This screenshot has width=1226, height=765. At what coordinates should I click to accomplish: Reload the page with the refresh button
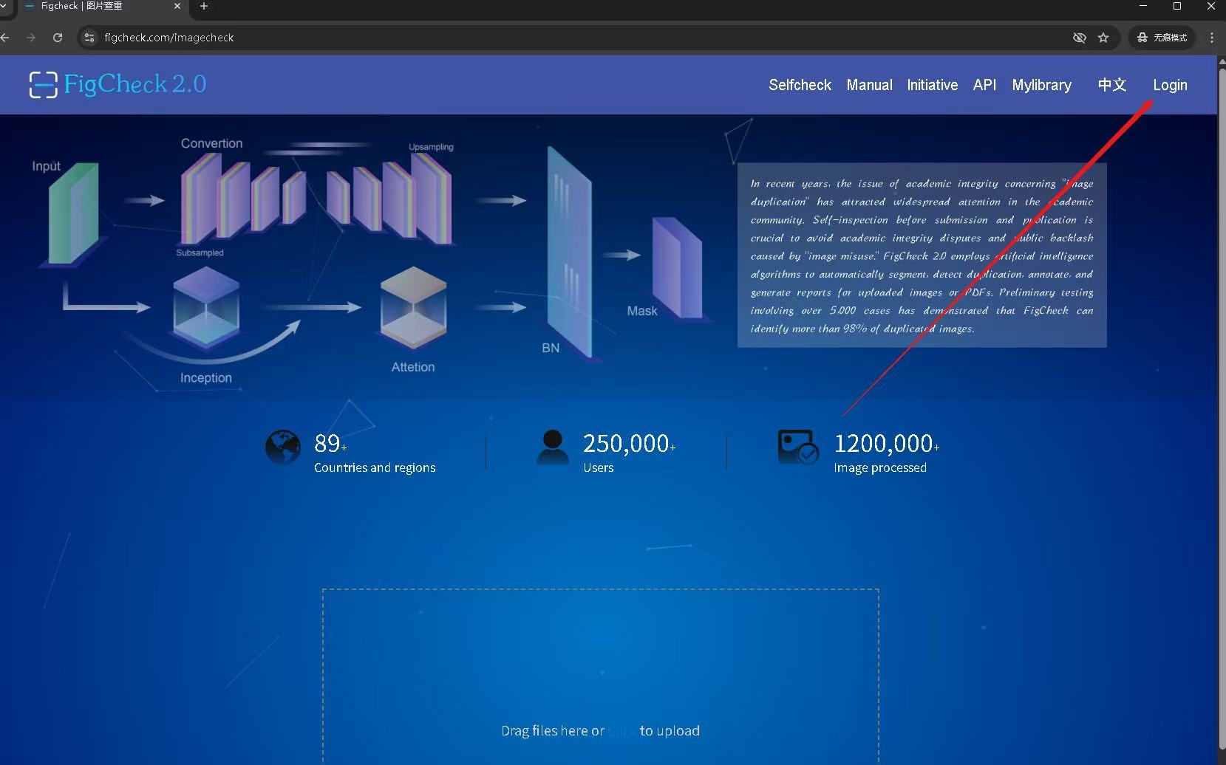point(58,38)
